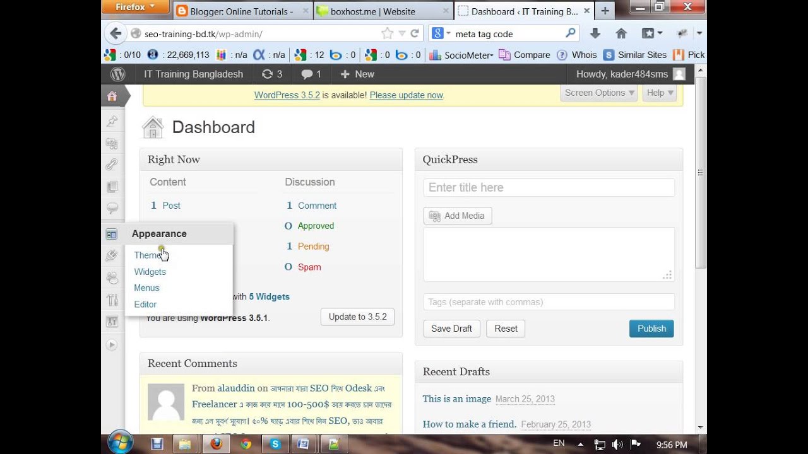Viewport: 808px width, 454px height.
Task: Click the Reset button in QuickPress
Action: 506,329
